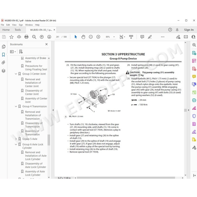Screen dimensions: 197x197
Task: Add new bookmark icon
Action: tap(21, 52)
